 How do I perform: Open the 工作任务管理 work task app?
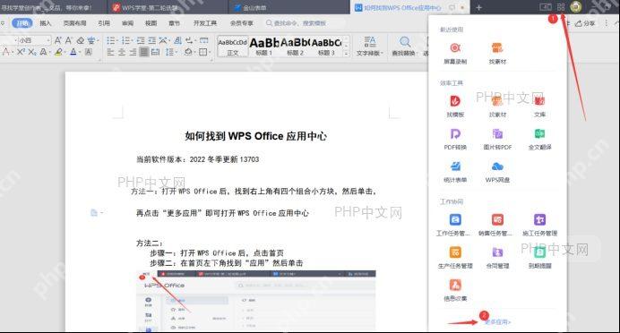point(453,225)
